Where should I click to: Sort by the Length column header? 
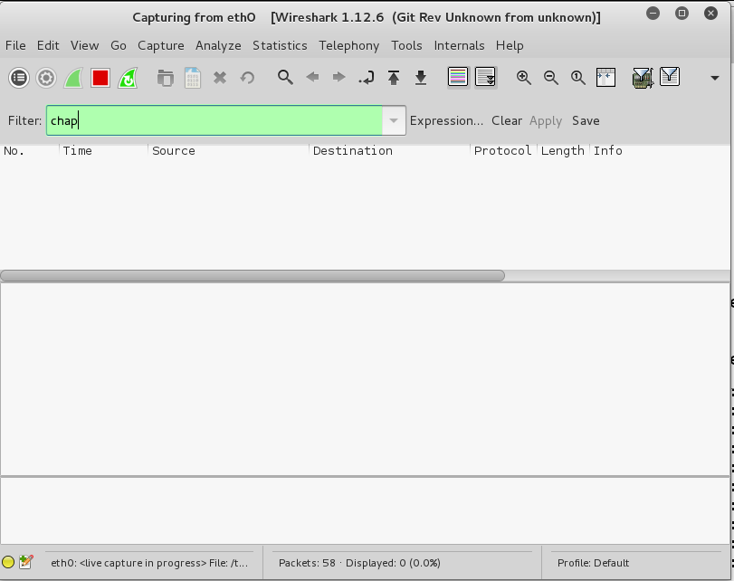[564, 151]
